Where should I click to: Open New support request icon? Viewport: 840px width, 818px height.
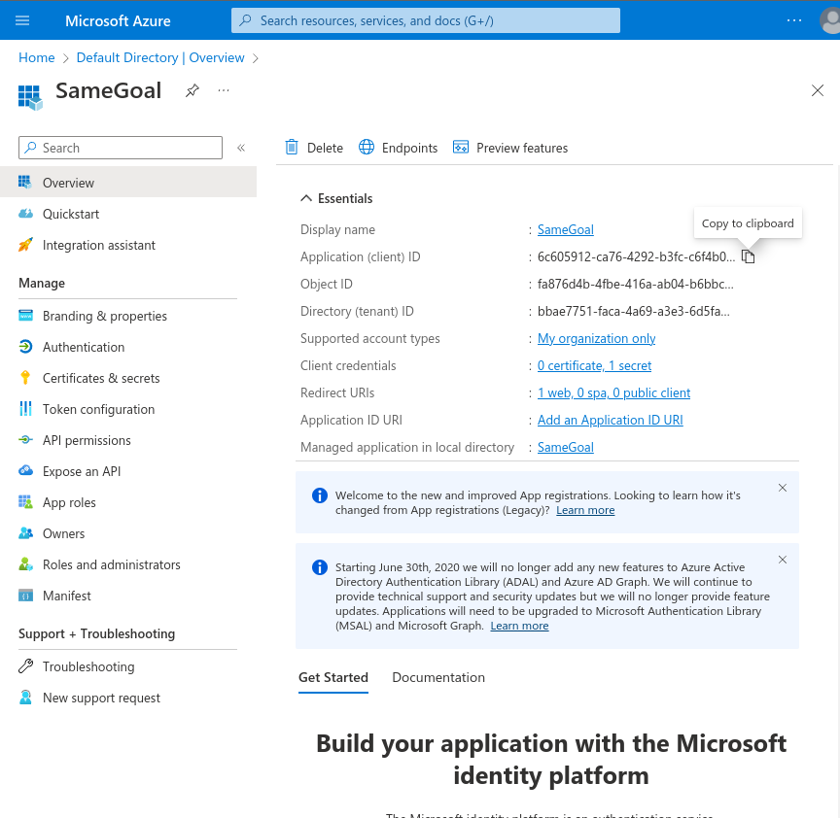(25, 698)
